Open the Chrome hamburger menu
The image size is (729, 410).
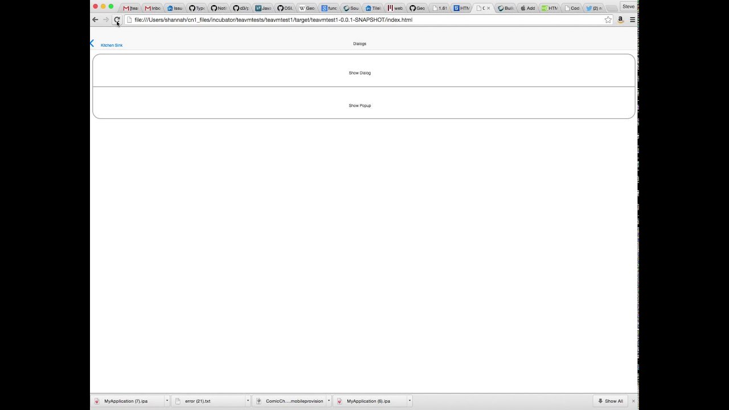coord(632,20)
